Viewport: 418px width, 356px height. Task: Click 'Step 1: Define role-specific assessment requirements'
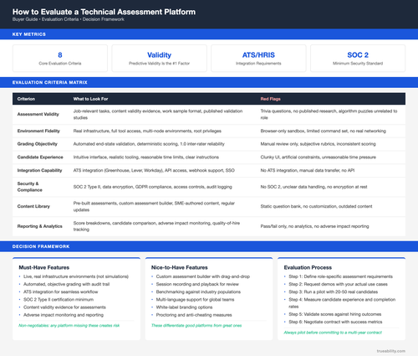coord(340,276)
